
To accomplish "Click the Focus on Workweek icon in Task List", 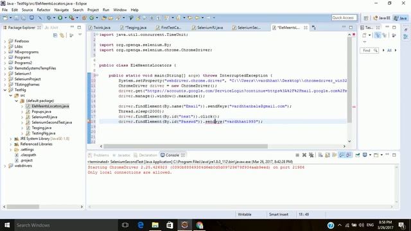I will click(x=394, y=35).
